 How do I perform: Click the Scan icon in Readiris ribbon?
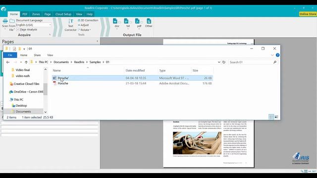pos(5,21)
